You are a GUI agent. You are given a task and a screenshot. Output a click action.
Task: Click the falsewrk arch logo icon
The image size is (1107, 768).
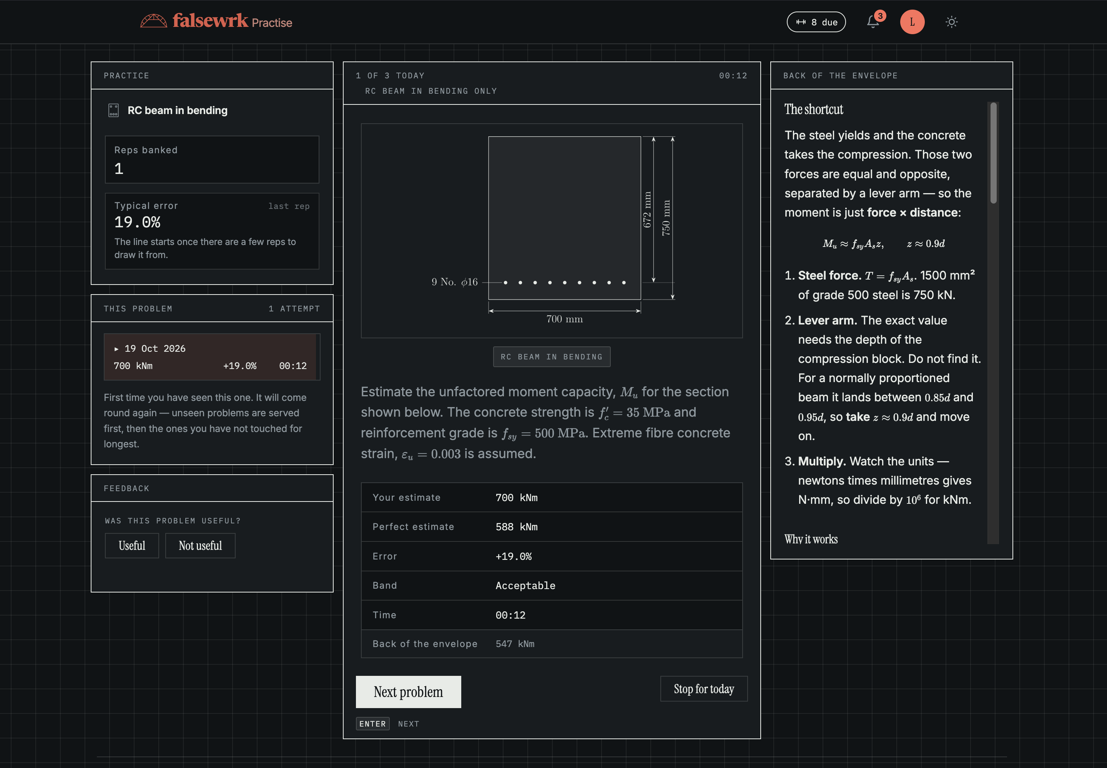tap(154, 21)
